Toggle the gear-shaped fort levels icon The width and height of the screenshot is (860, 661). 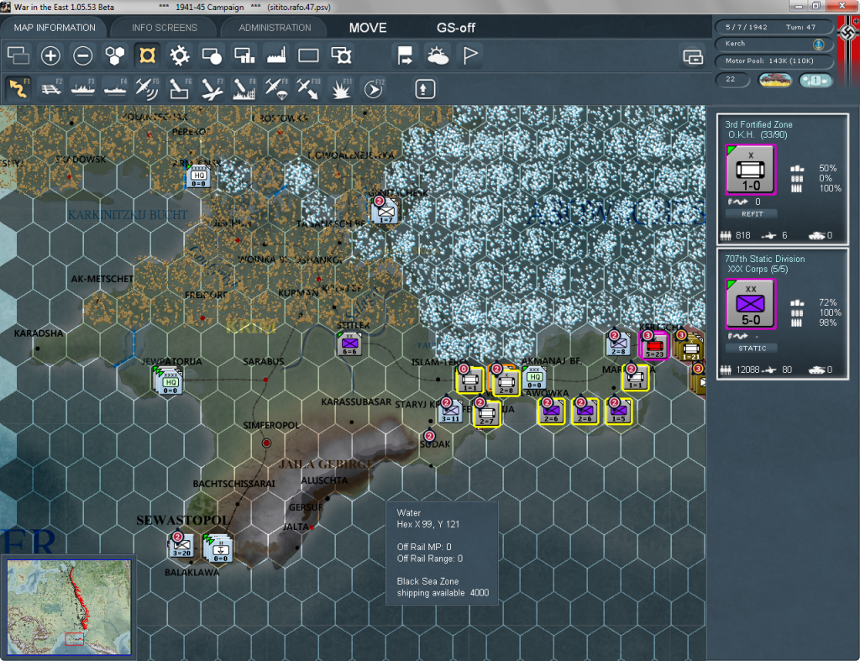point(180,55)
